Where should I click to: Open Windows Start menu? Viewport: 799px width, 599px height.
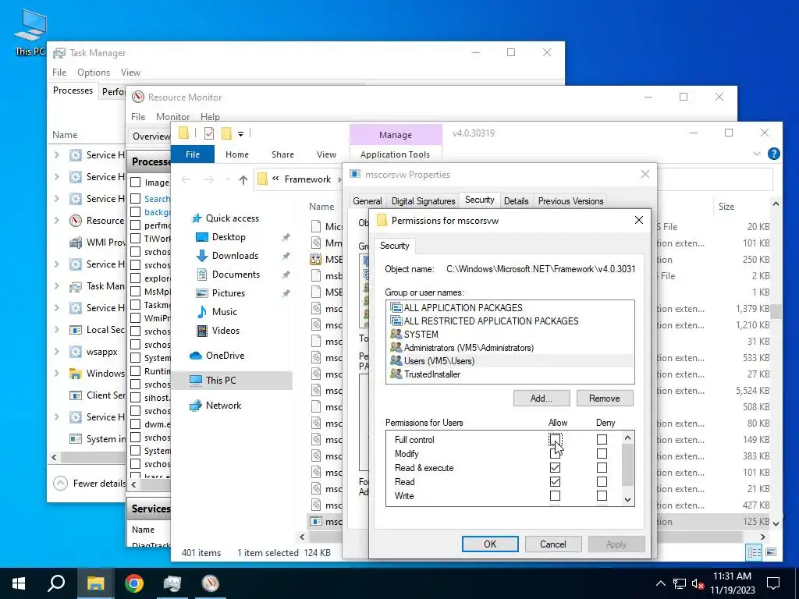tap(19, 583)
